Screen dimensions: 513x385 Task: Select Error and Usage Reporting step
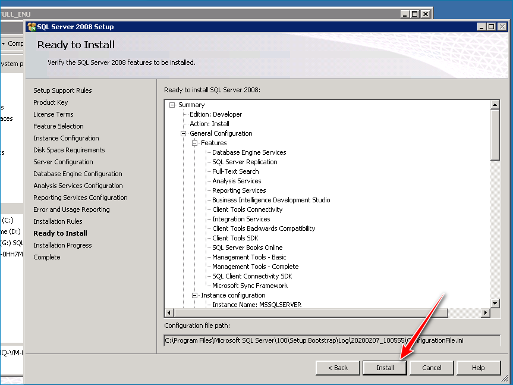coord(72,209)
